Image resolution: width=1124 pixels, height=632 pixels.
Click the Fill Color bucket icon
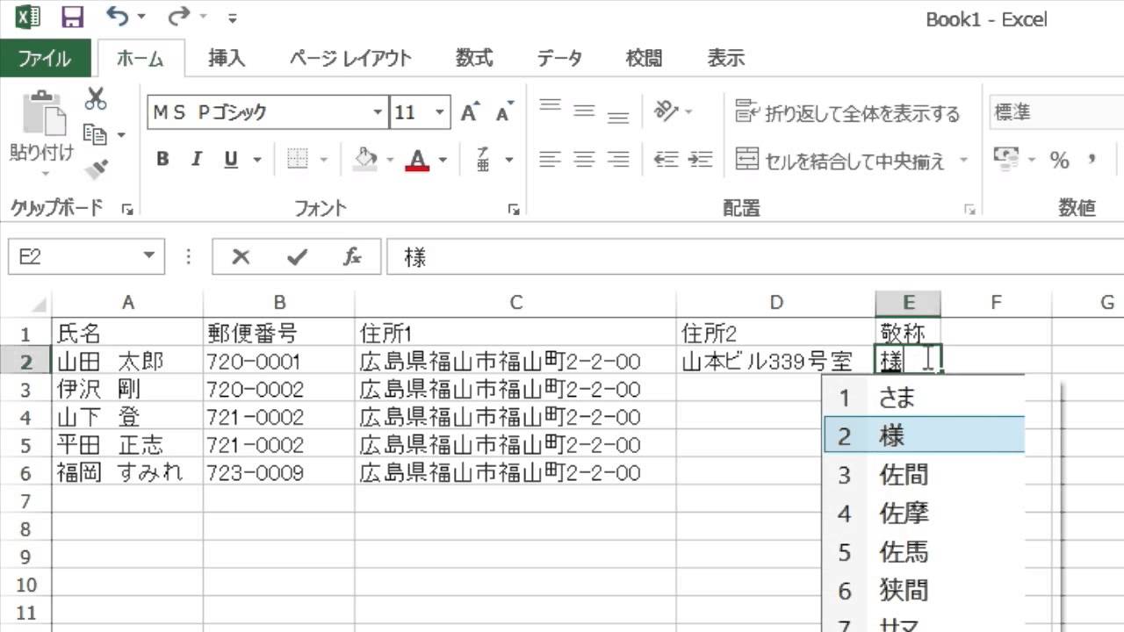[x=365, y=160]
